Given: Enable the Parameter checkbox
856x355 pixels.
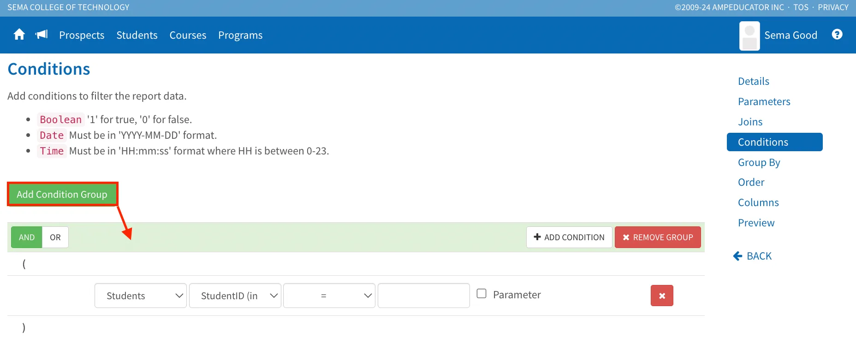Looking at the screenshot, I should [481, 294].
